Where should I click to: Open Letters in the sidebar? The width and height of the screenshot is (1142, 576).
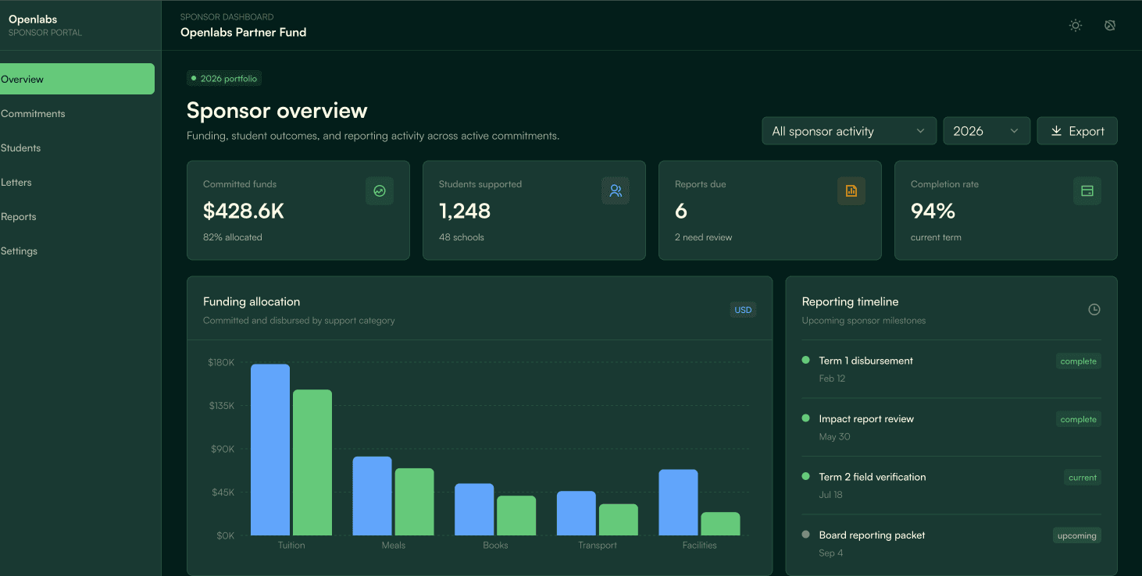pos(77,182)
